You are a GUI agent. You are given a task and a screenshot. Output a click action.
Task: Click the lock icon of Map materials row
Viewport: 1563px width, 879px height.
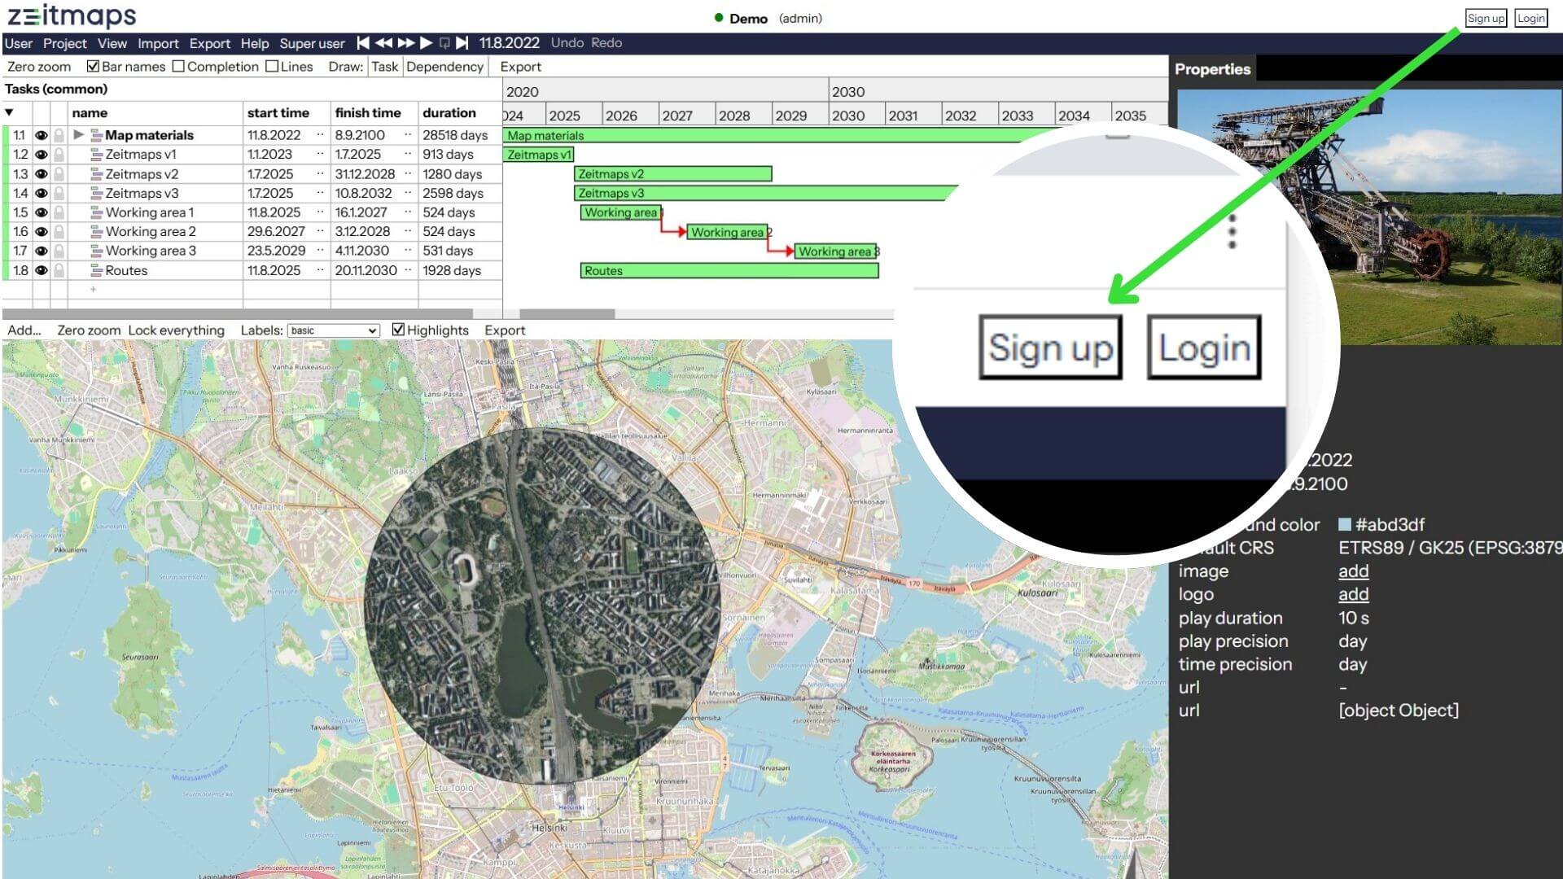(x=59, y=135)
